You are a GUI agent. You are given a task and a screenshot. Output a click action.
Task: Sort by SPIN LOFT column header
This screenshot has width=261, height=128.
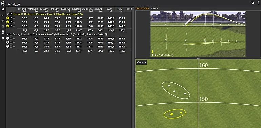click(55, 9)
